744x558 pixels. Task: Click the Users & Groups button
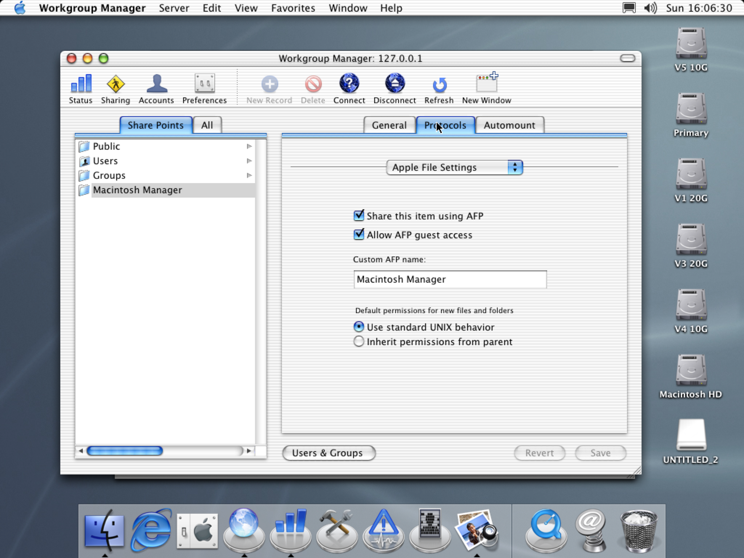[329, 453]
